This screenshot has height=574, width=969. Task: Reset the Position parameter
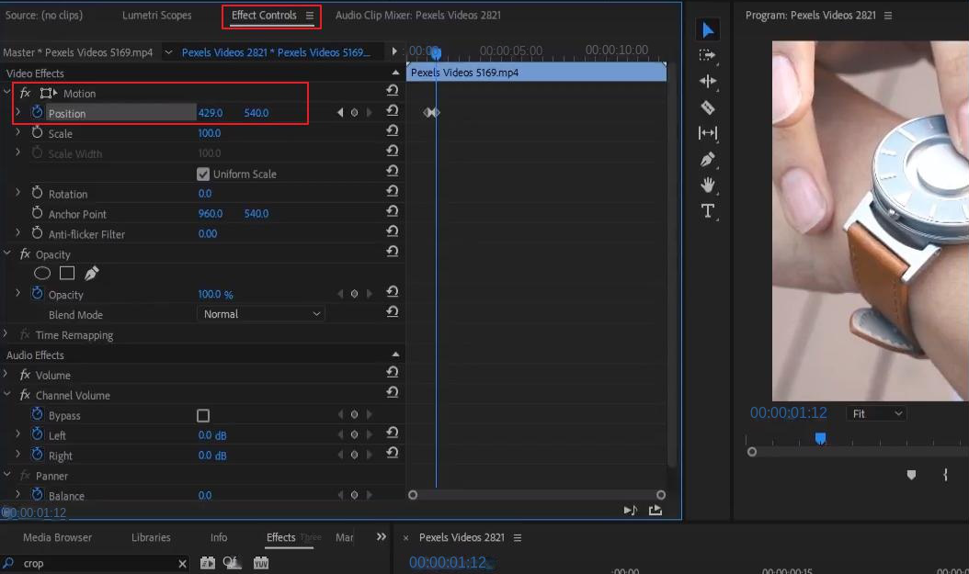(x=392, y=111)
